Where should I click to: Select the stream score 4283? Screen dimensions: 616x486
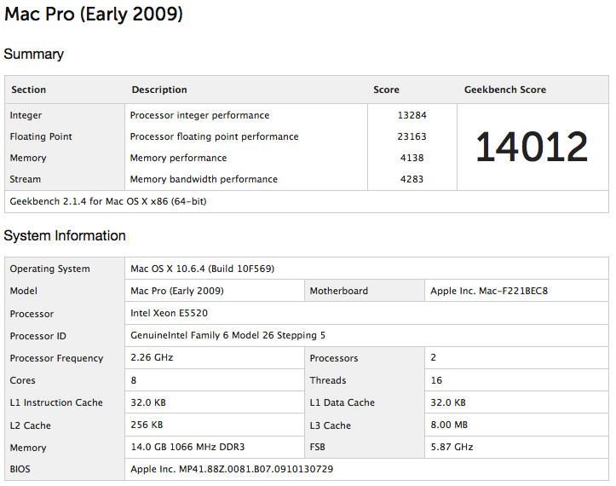pyautogui.click(x=412, y=179)
